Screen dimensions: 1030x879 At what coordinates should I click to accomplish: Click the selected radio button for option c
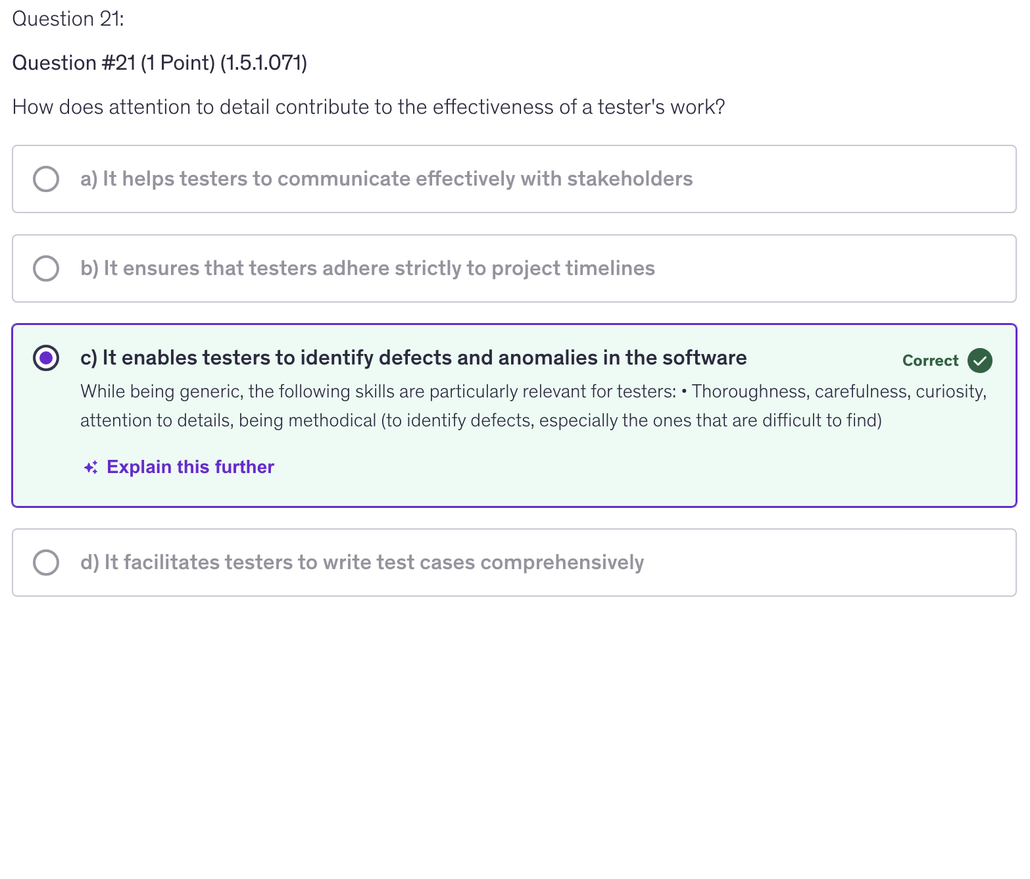tap(46, 358)
